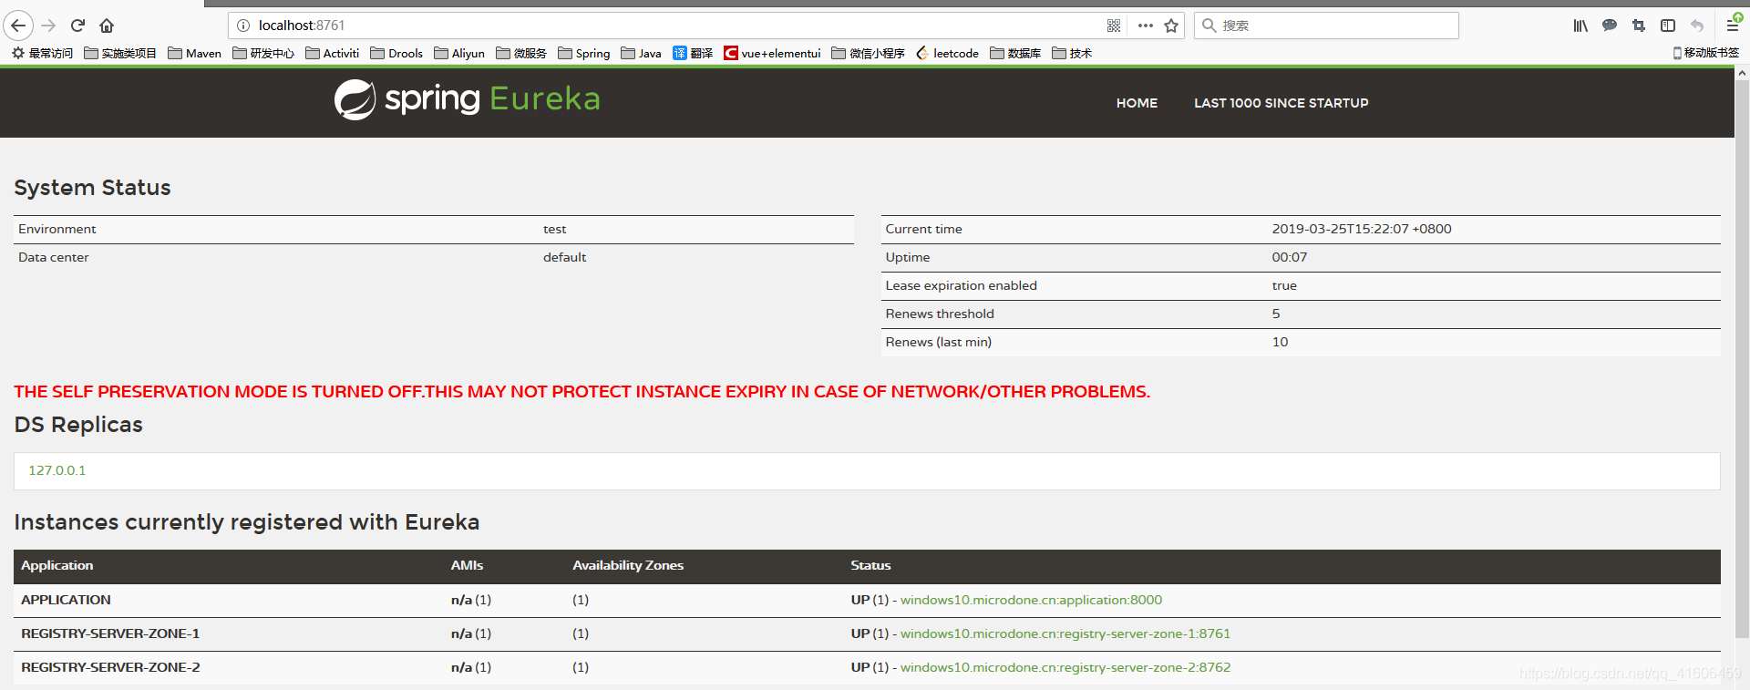Click the System Status heading
The width and height of the screenshot is (1750, 690).
(92, 188)
